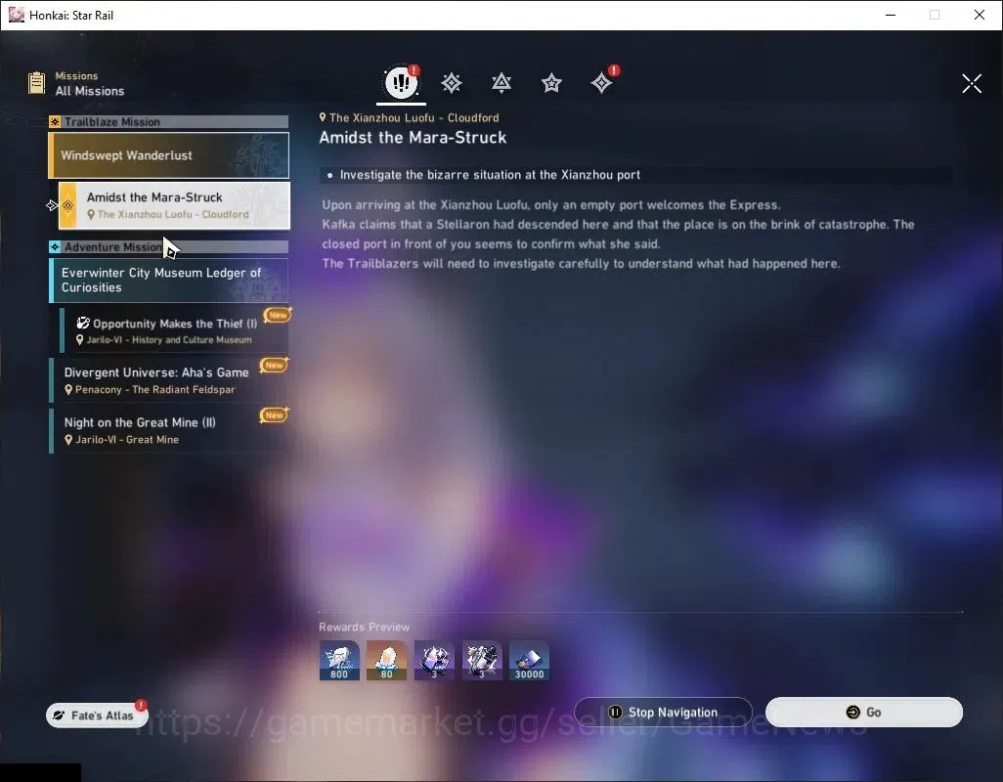Image resolution: width=1003 pixels, height=782 pixels.
Task: Select the All Missions category tab icon
Action: pos(401,82)
